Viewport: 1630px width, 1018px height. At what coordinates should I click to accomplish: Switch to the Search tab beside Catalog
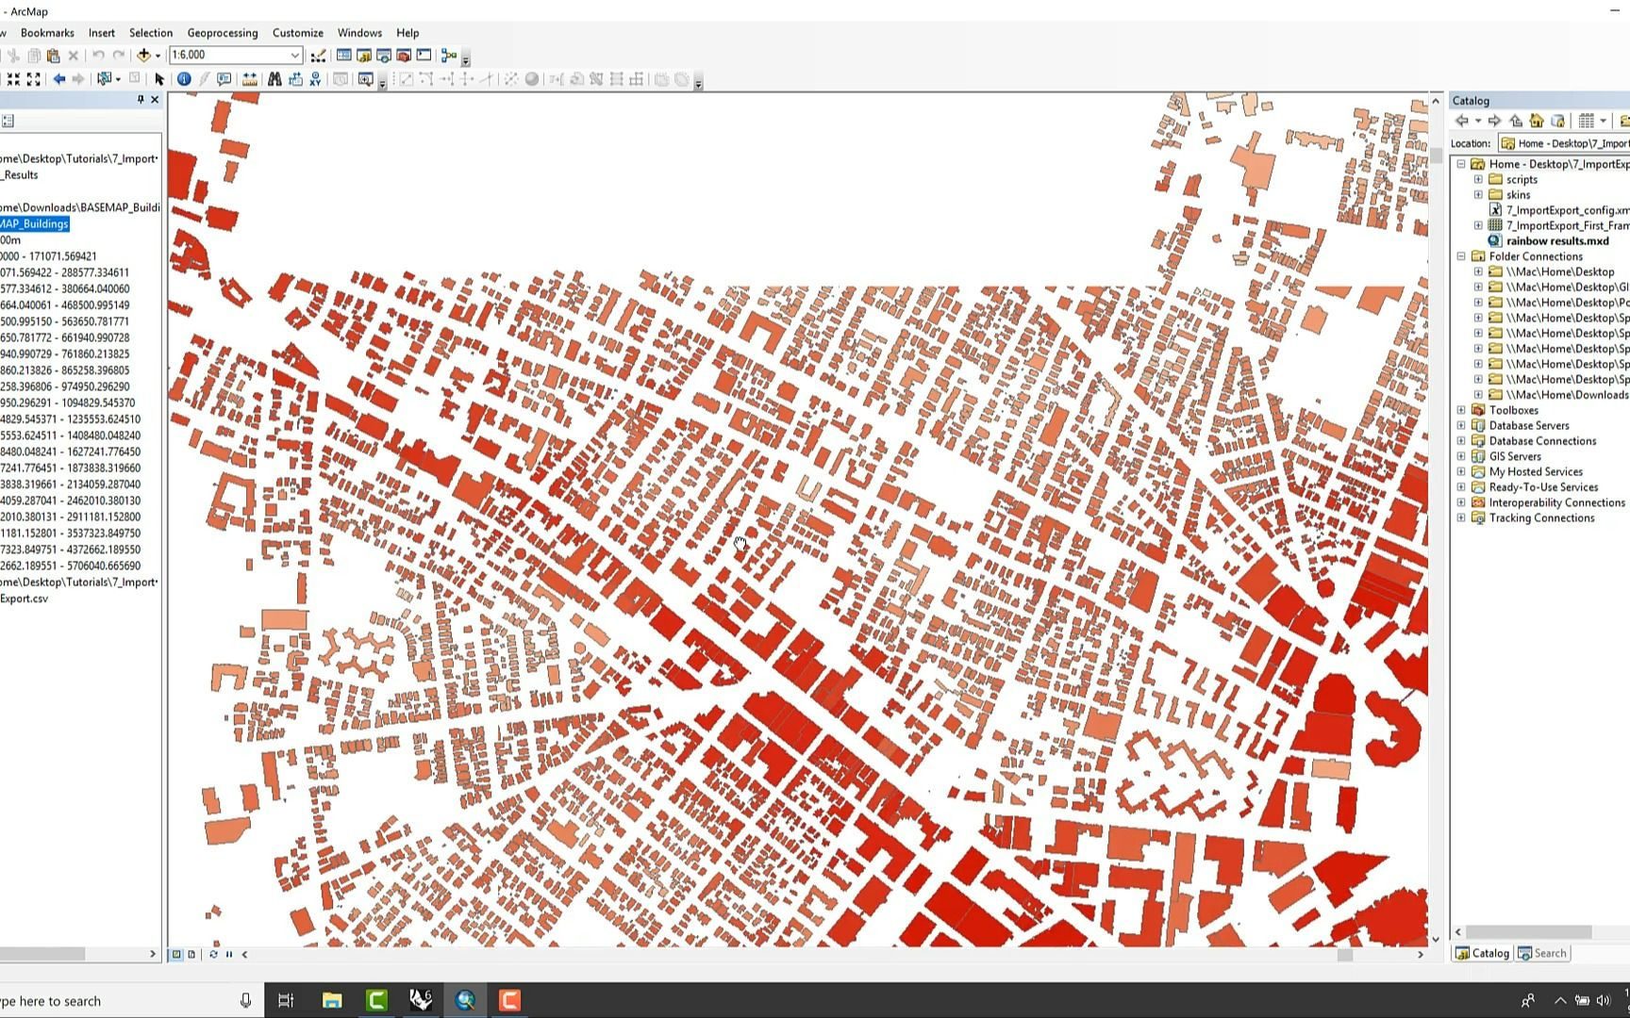click(1542, 953)
